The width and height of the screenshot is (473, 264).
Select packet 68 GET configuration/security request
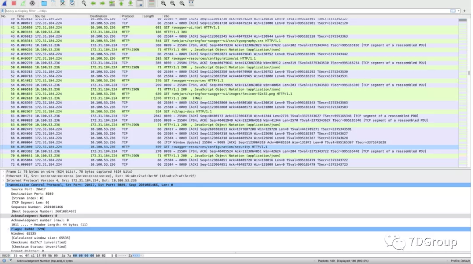(229, 147)
